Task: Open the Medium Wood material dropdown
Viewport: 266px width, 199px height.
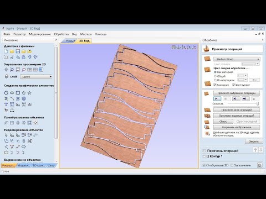Action: [x=237, y=59]
